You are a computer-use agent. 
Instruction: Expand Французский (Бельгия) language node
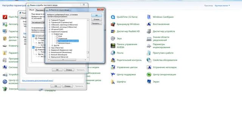coord(50,57)
